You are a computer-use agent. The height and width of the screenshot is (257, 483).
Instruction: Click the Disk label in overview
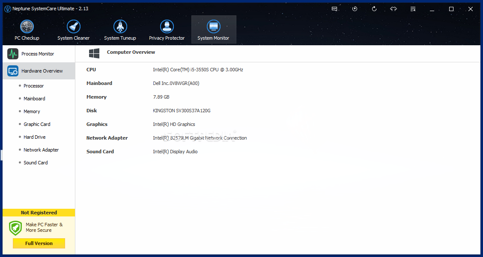click(x=92, y=111)
